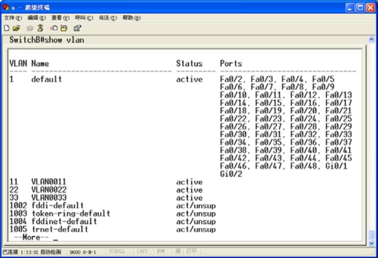Click the 'VLAN0022' name

pos(49,190)
